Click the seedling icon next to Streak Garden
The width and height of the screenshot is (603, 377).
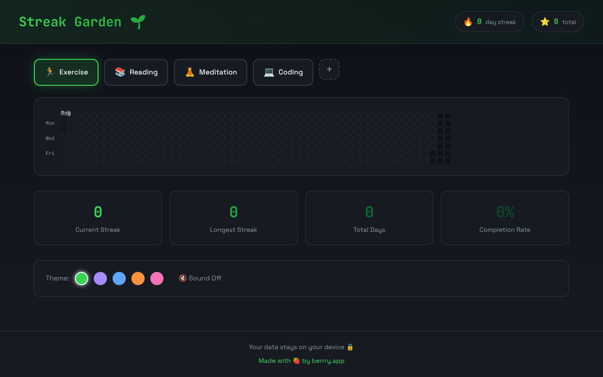click(138, 21)
